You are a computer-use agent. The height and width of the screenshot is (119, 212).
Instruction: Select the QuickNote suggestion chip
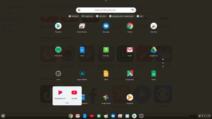74,16
